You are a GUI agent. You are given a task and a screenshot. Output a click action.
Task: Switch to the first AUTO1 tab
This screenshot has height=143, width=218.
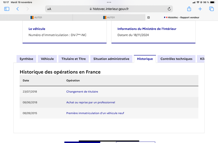[x=36, y=17]
